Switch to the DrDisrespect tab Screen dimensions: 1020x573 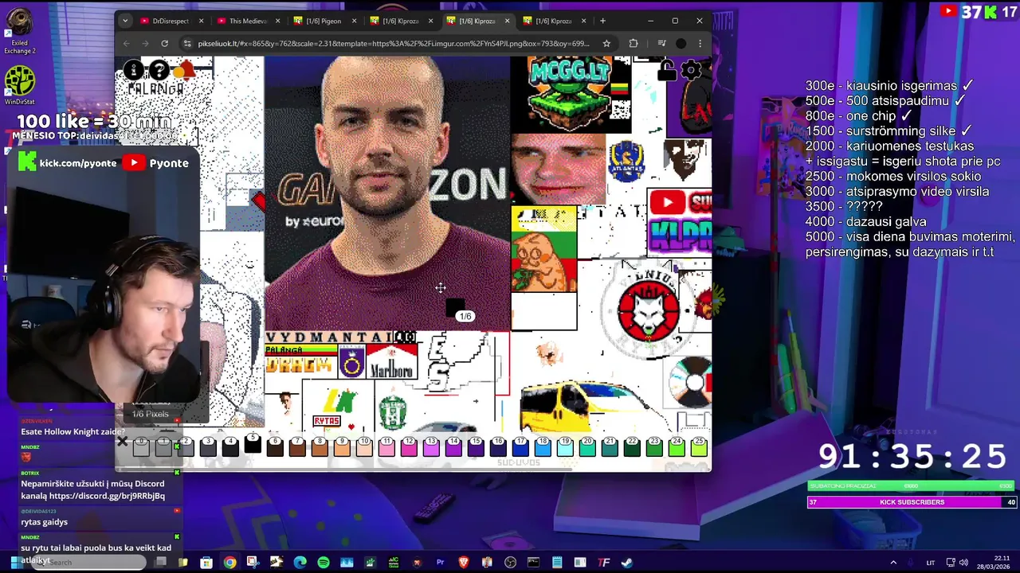tap(171, 21)
